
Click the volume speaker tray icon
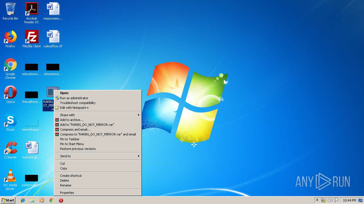(x=330, y=200)
